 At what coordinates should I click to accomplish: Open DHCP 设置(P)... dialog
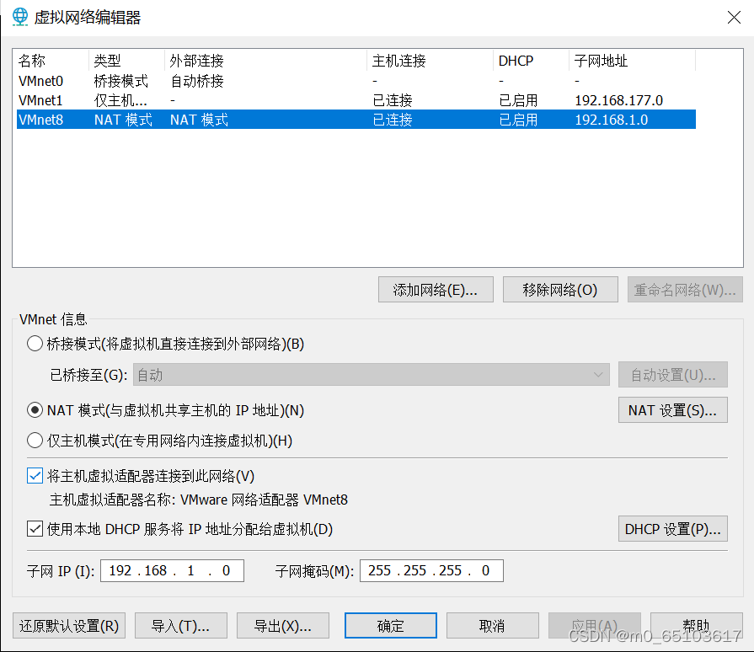click(x=673, y=529)
